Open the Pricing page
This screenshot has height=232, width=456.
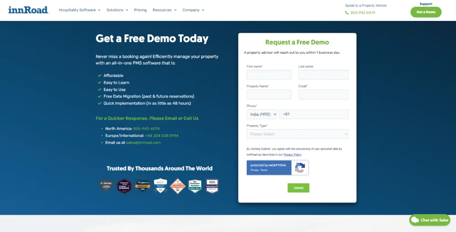pyautogui.click(x=140, y=10)
